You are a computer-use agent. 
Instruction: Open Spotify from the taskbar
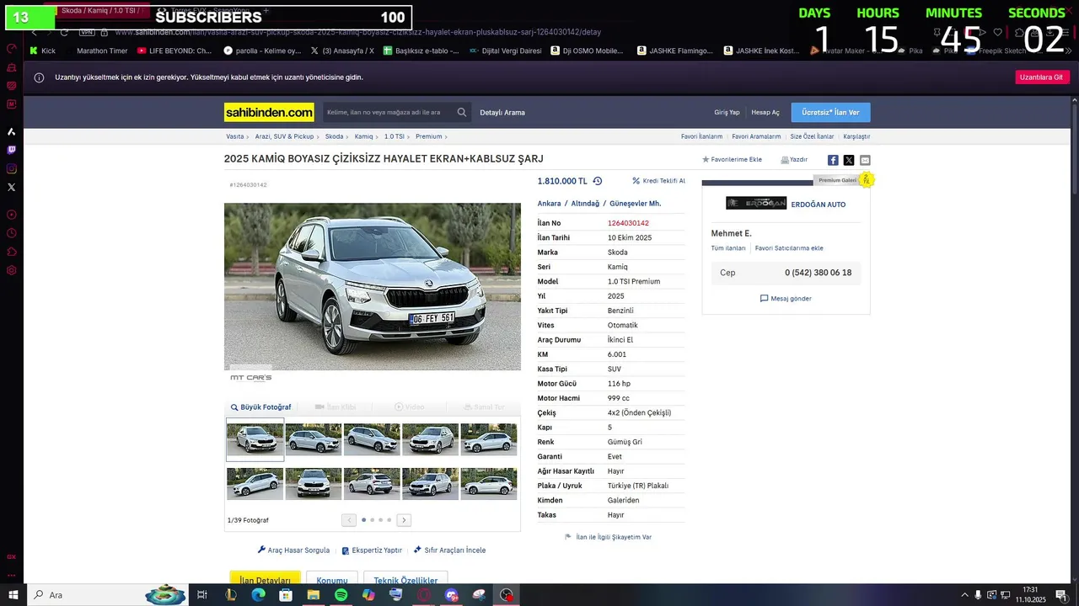coord(341,595)
